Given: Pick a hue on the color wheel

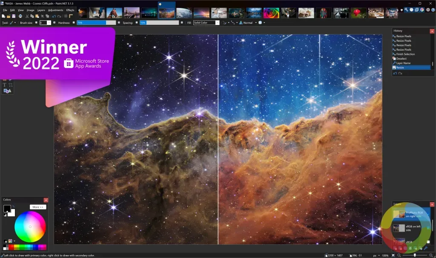Looking at the screenshot, I should coord(30,226).
